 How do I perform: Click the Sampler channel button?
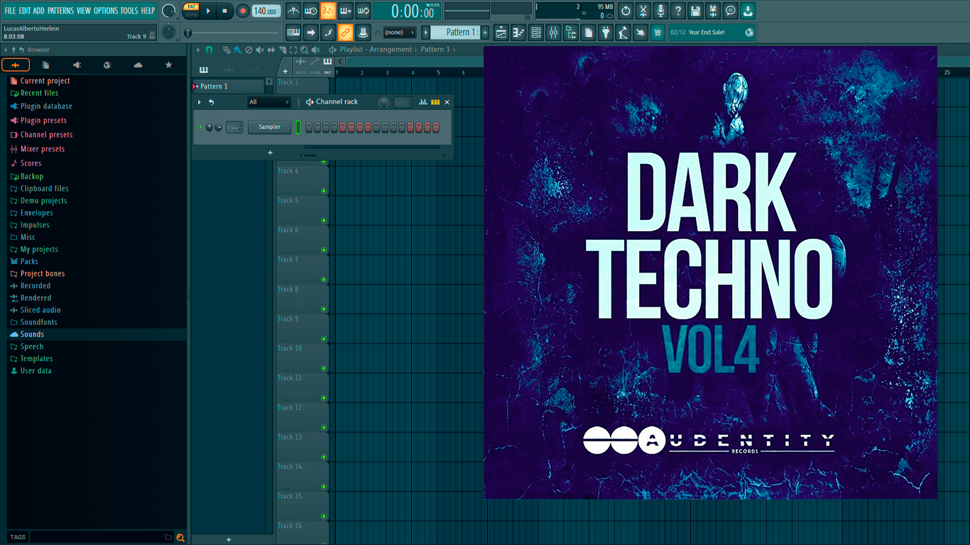(x=269, y=127)
